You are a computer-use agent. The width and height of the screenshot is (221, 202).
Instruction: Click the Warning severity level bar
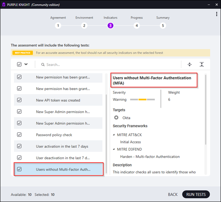tap(142, 100)
